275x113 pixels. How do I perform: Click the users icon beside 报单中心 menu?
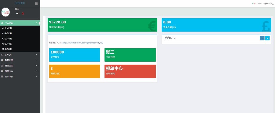tap(2, 71)
